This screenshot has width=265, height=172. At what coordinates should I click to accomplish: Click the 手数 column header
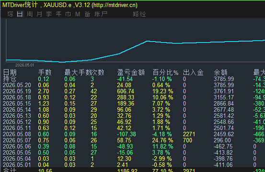(x=45, y=73)
